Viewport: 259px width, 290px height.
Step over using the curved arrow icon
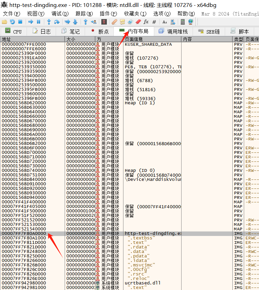tap(57, 22)
